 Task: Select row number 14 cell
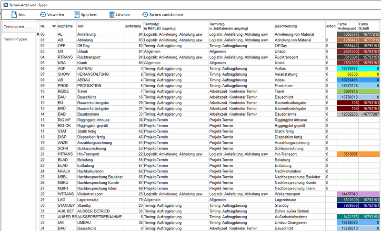coord(49,114)
